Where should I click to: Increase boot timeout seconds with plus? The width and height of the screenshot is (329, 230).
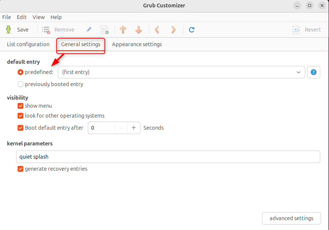pyautogui.click(x=134, y=128)
